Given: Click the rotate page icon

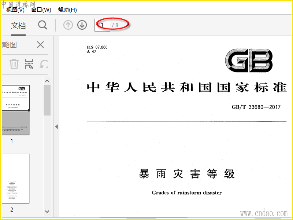Looking at the screenshot, I should pos(44,64).
